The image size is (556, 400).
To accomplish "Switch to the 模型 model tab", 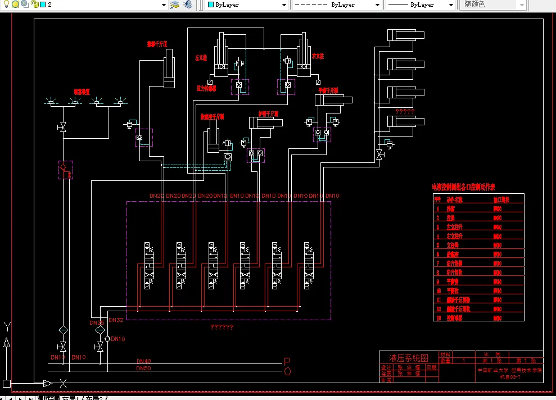I will click(48, 398).
